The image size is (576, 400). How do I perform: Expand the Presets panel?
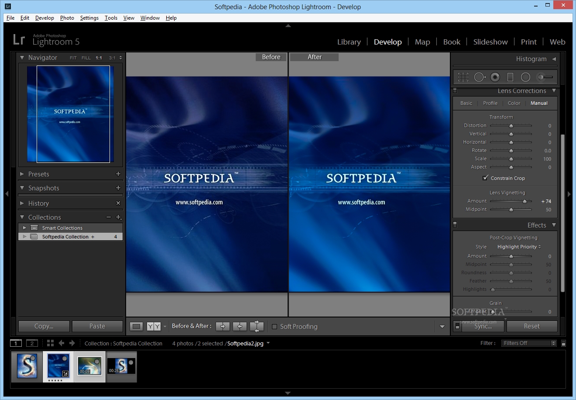[x=22, y=174]
